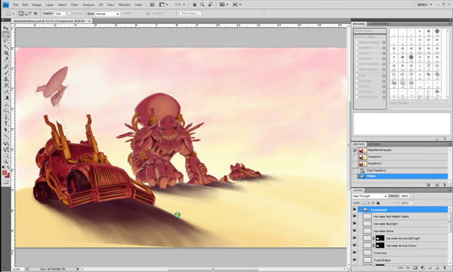The height and width of the screenshot is (272, 453).
Task: Click the foreground color swatch
Action: 5,173
